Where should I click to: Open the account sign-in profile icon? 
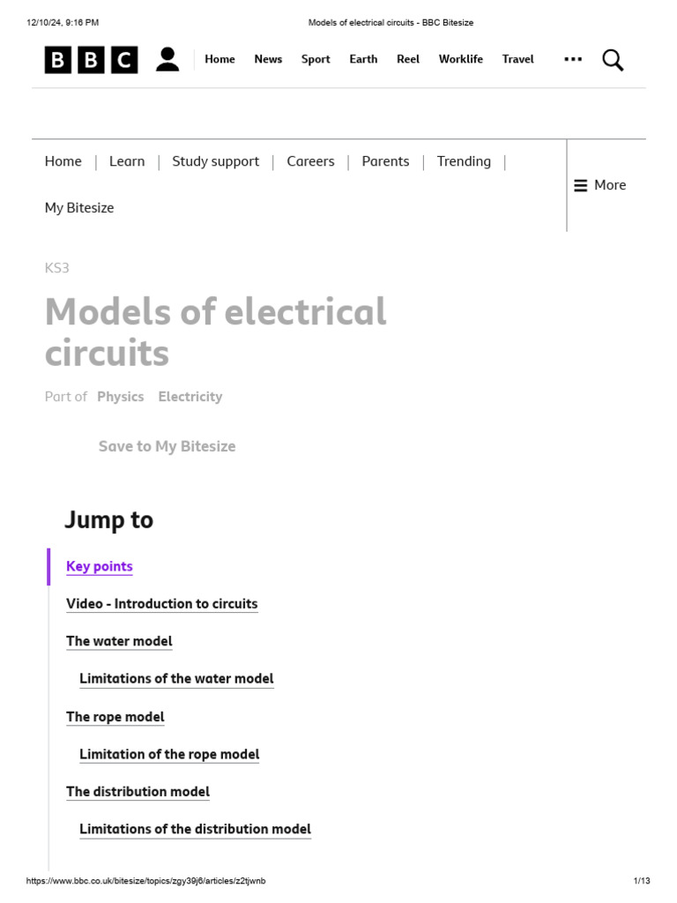point(167,60)
